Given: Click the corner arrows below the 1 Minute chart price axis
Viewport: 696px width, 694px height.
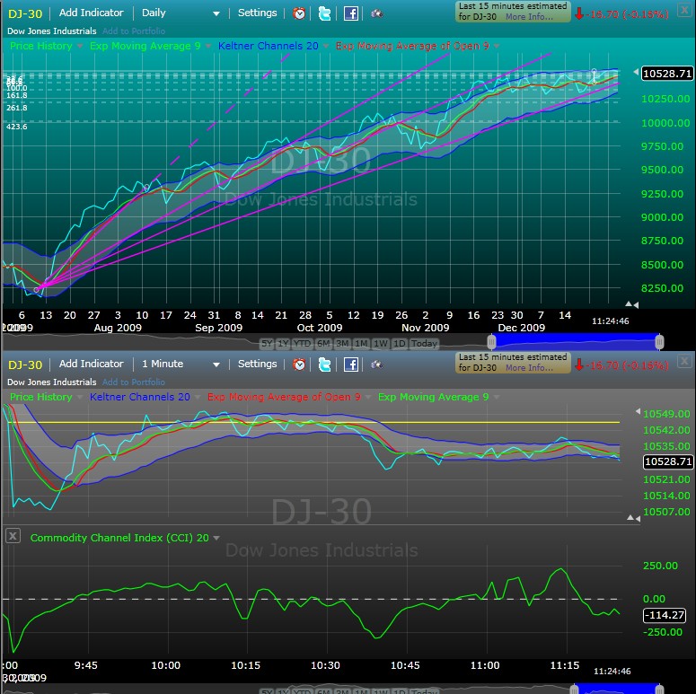Looking at the screenshot, I should [633, 518].
